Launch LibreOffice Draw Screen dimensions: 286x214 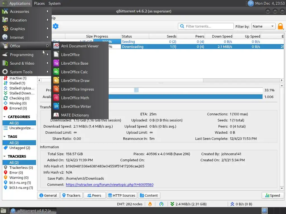80,81
